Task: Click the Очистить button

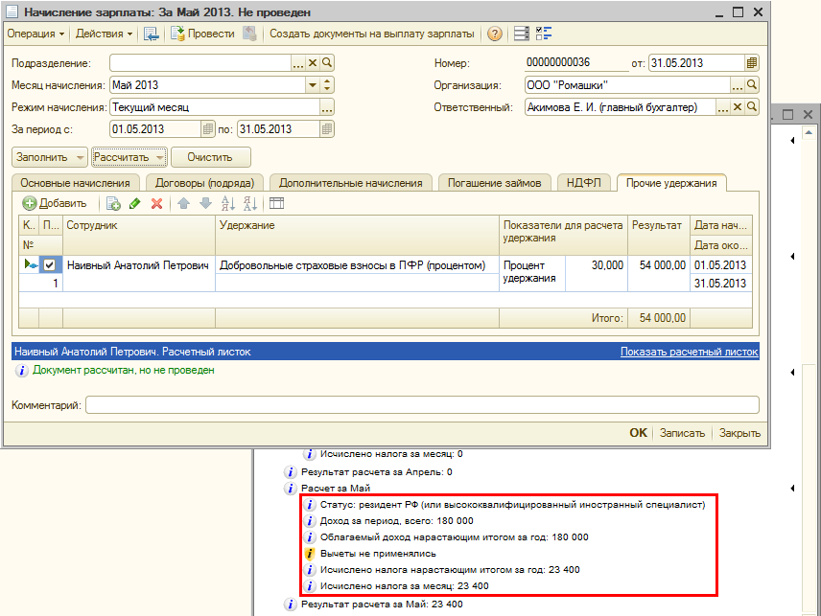Action: (210, 157)
